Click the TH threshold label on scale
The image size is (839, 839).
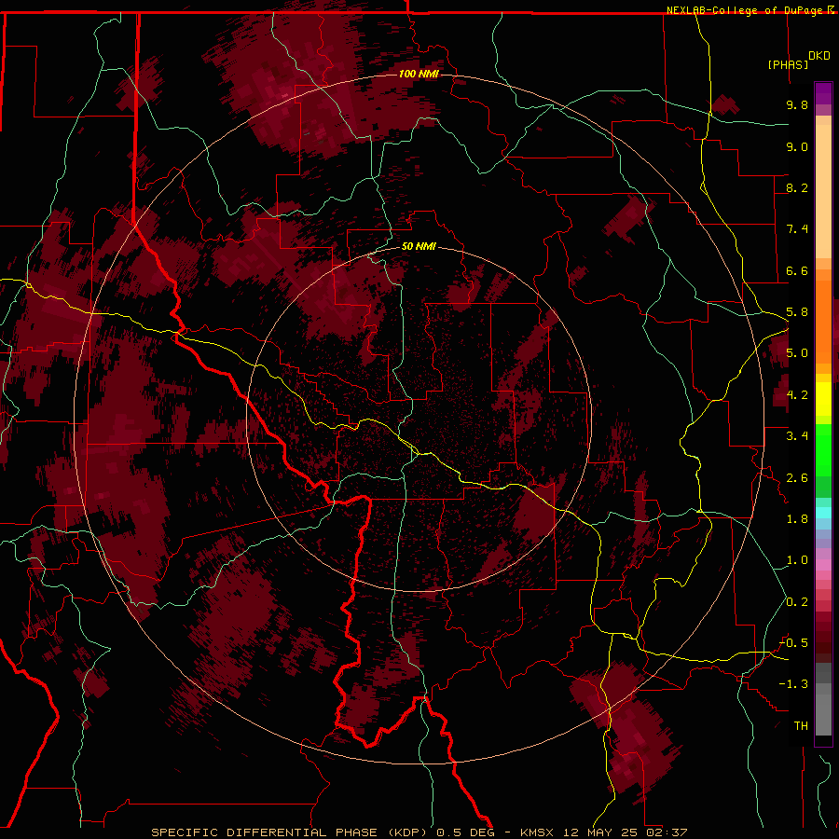pyautogui.click(x=801, y=726)
